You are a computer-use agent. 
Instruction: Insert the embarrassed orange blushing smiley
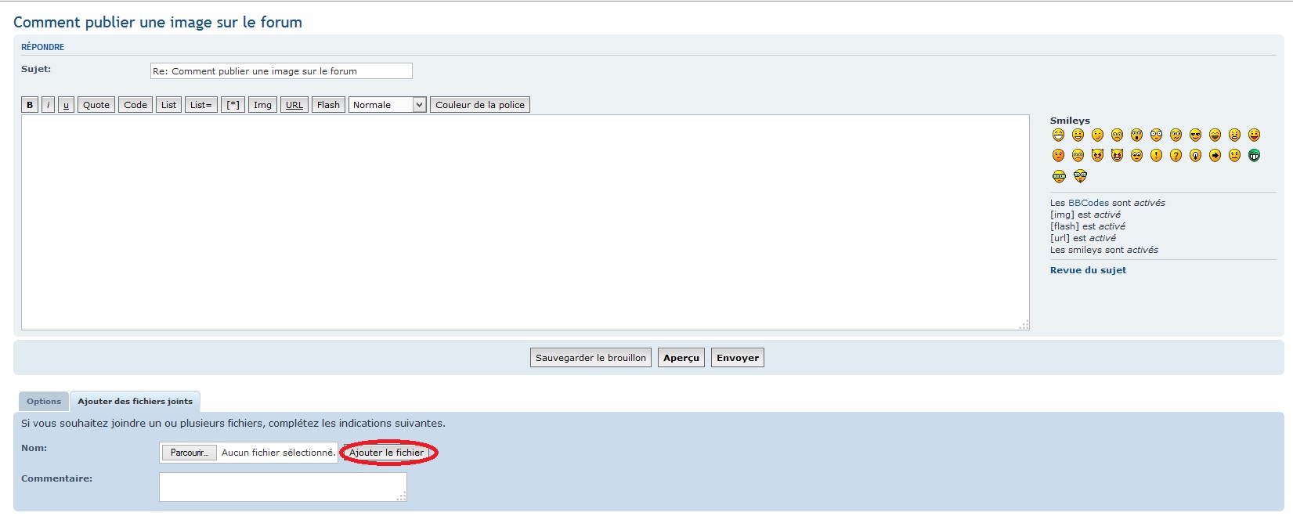(x=1059, y=156)
